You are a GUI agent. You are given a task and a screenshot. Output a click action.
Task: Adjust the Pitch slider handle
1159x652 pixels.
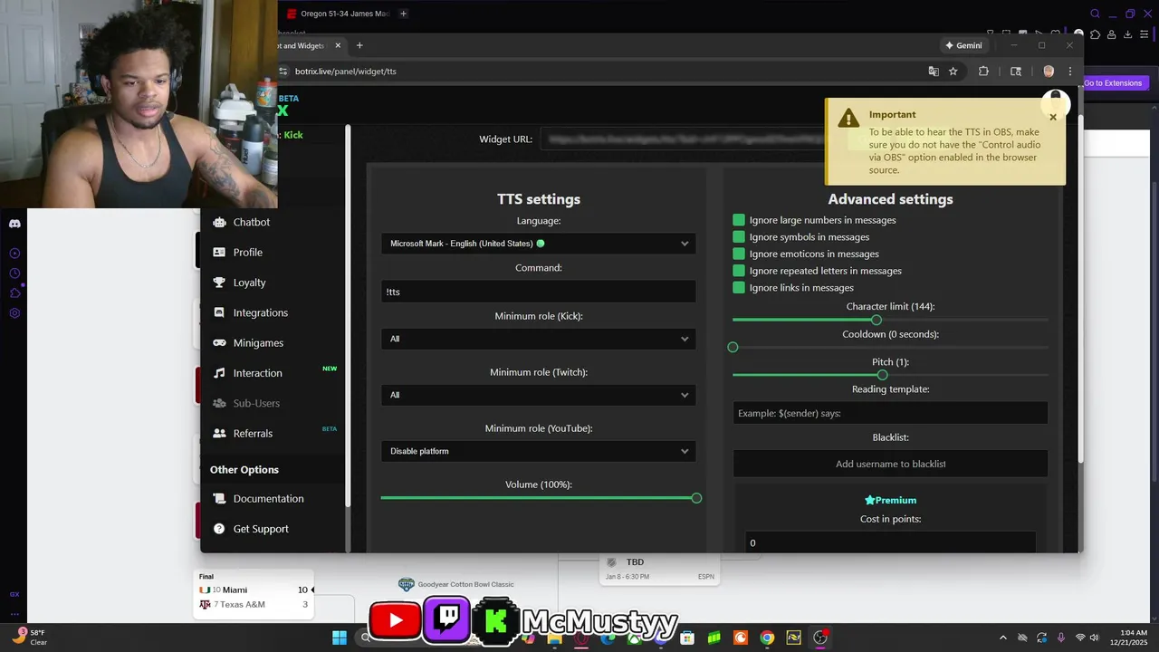tap(882, 375)
